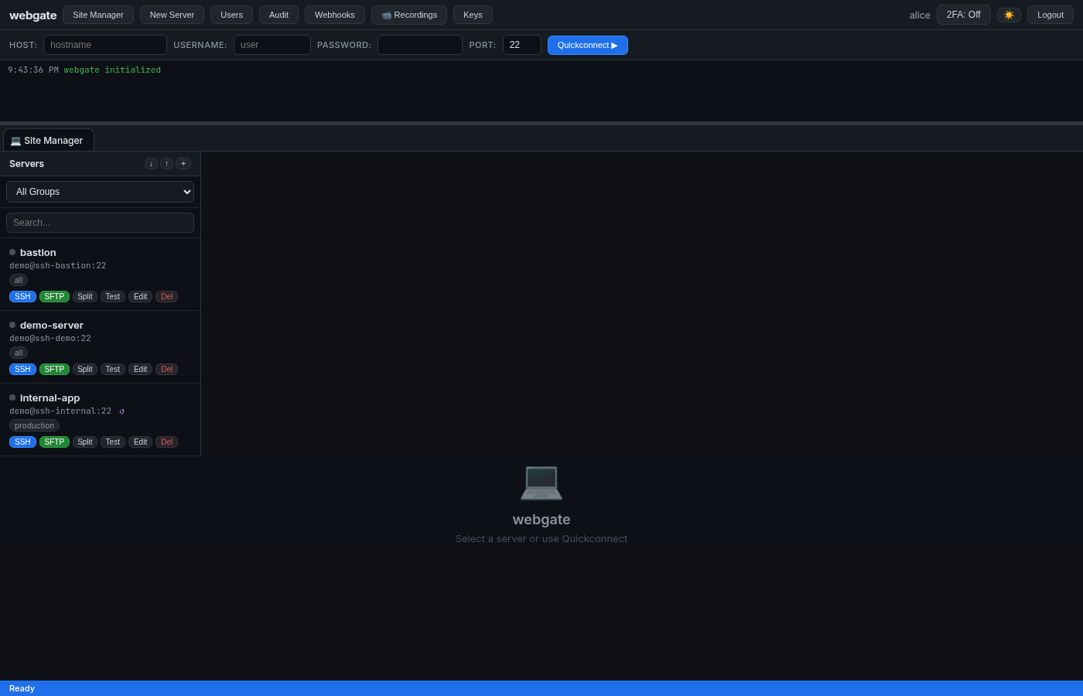This screenshot has width=1083, height=696.
Task: Open Site Manager from the top navigation
Action: 98,15
